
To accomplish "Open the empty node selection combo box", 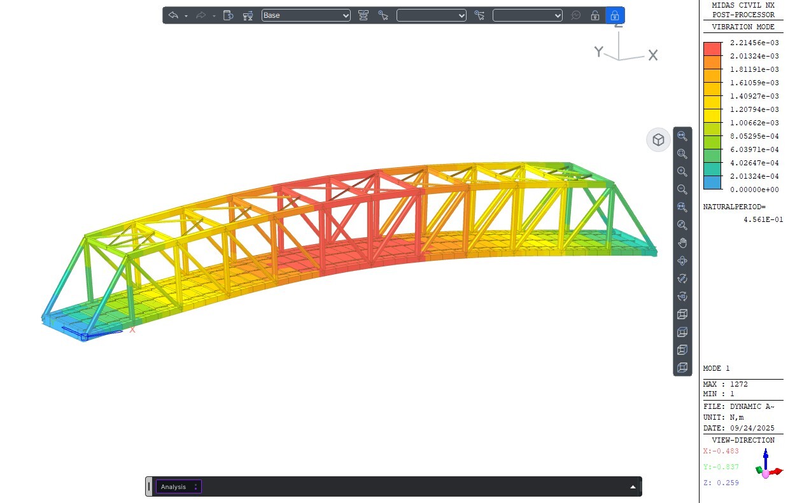I will click(x=432, y=15).
